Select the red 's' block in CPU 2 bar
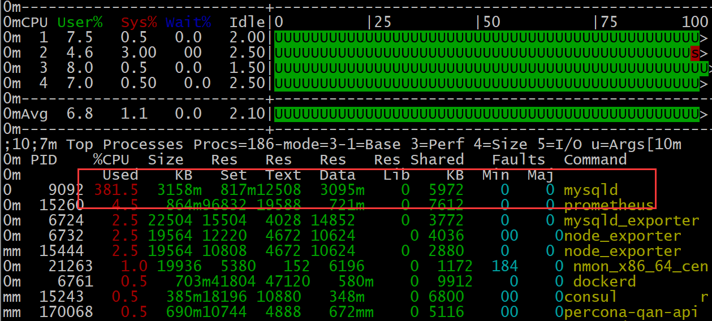Viewport: 712px width, 321px height. tap(695, 54)
